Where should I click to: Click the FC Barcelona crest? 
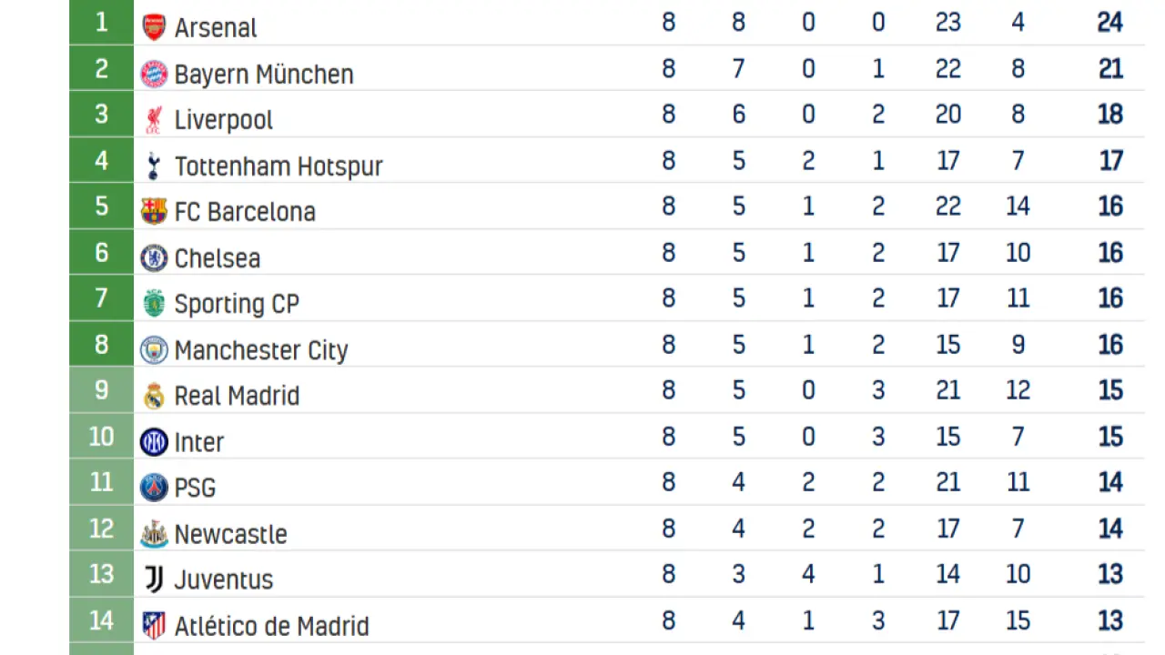click(154, 212)
